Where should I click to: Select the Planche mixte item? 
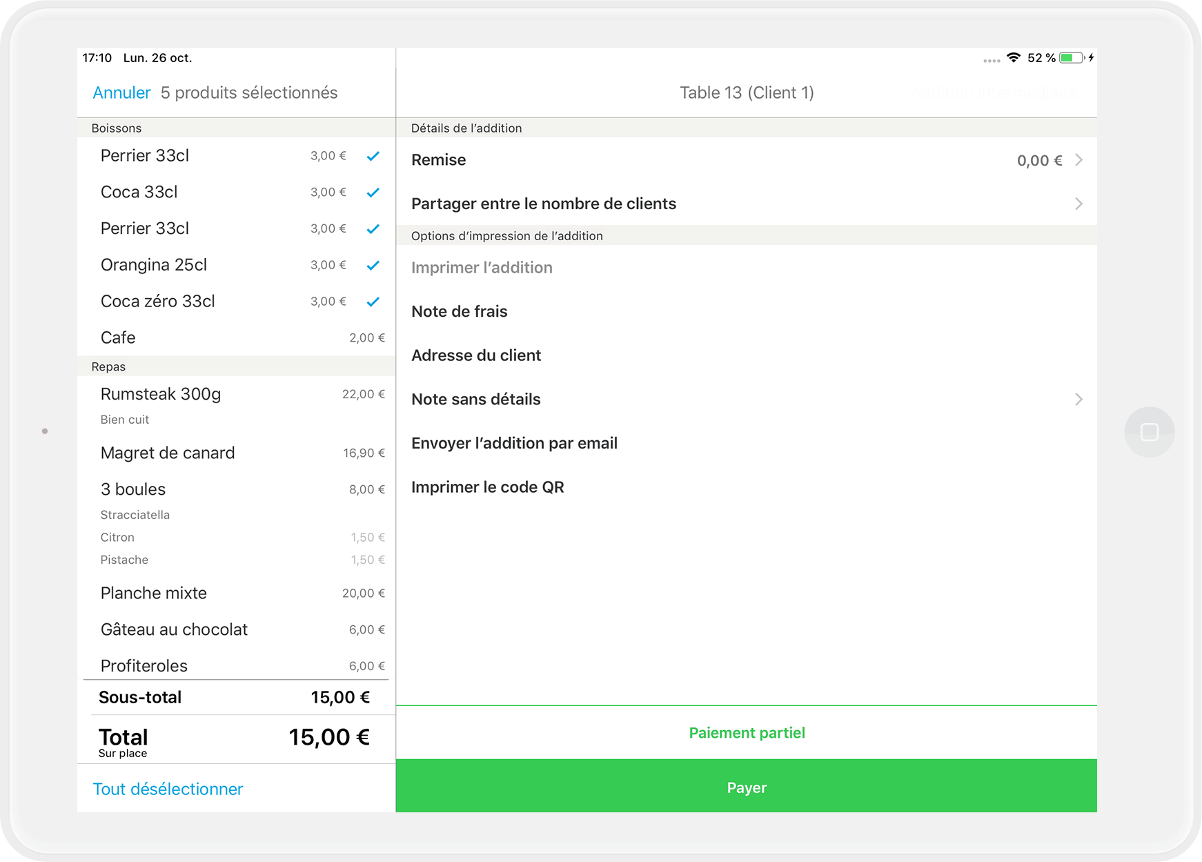(x=236, y=593)
